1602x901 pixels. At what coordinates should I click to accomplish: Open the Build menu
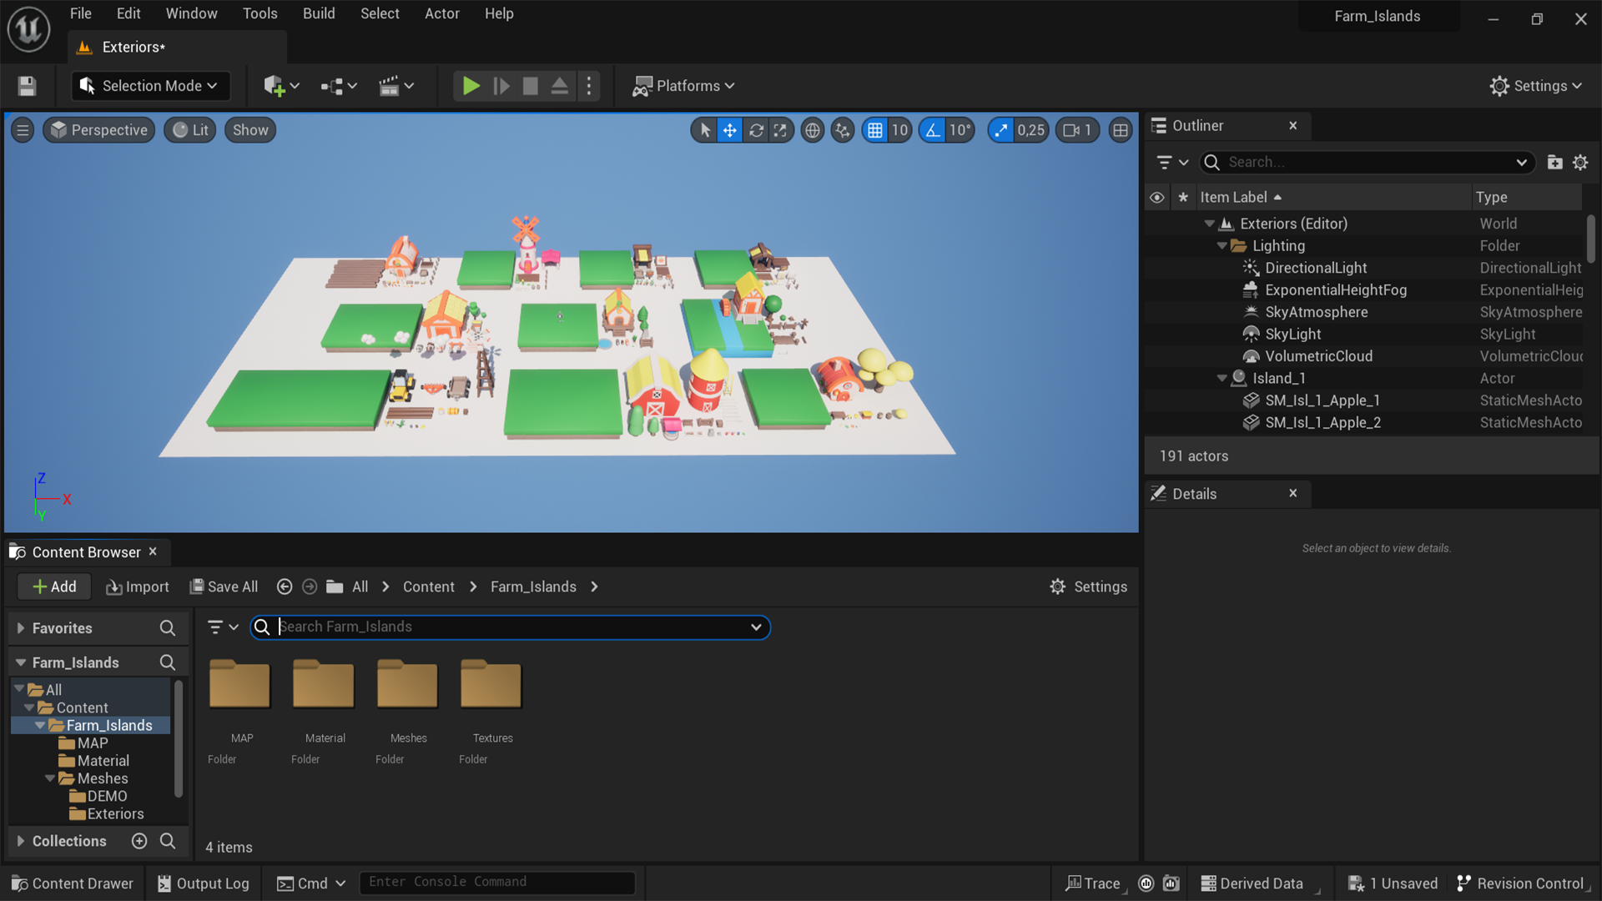pyautogui.click(x=318, y=13)
